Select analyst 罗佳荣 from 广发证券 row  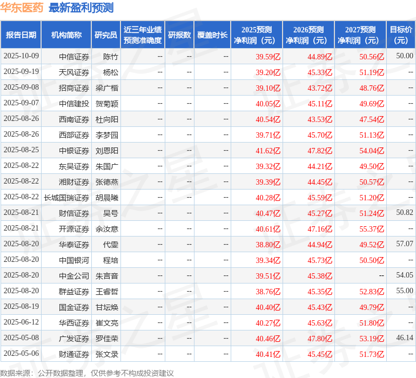[107, 339]
